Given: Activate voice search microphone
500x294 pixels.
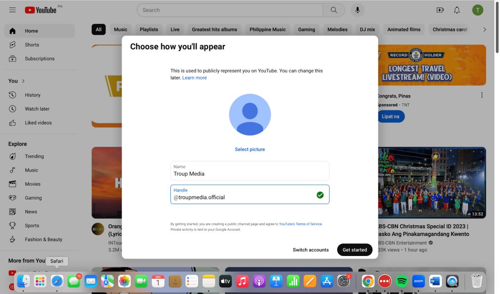Looking at the screenshot, I should (x=357, y=10).
